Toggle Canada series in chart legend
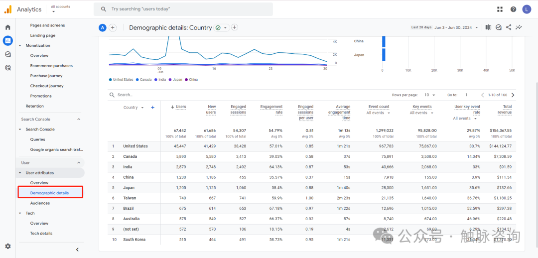Image resolution: width=538 pixels, height=258 pixels. tap(144, 80)
